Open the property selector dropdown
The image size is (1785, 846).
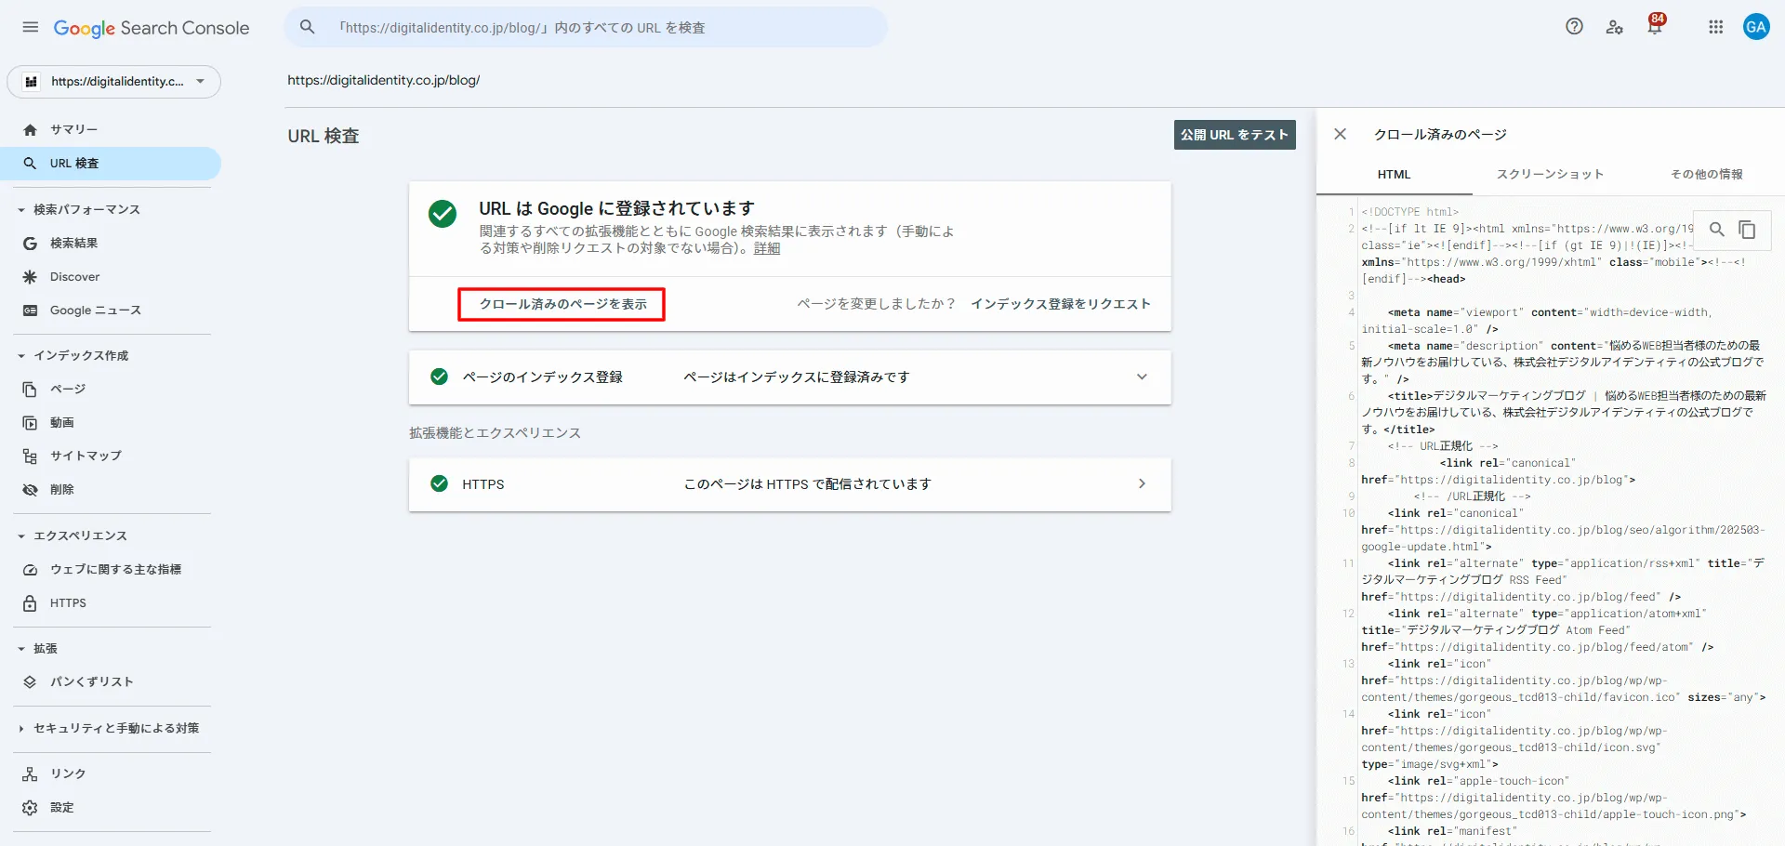[114, 82]
